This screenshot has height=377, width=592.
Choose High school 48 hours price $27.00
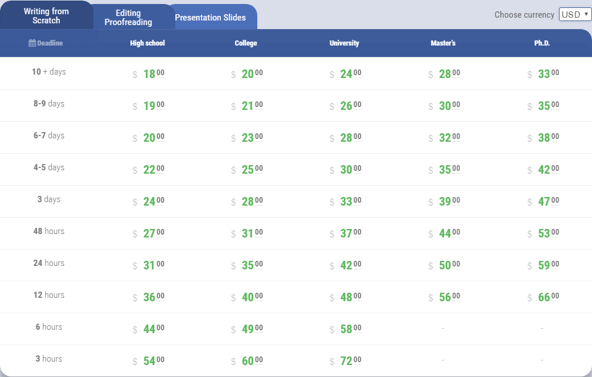tap(149, 233)
